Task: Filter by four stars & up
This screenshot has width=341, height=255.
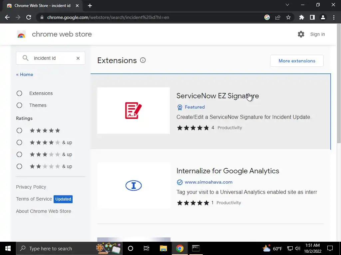Action: [19, 142]
